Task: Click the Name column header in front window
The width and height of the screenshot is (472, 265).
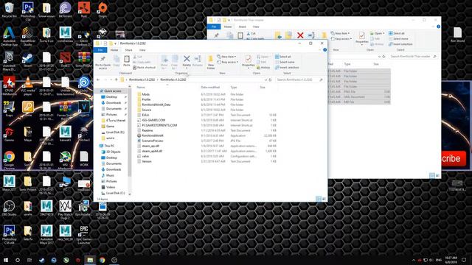Action: coord(141,88)
